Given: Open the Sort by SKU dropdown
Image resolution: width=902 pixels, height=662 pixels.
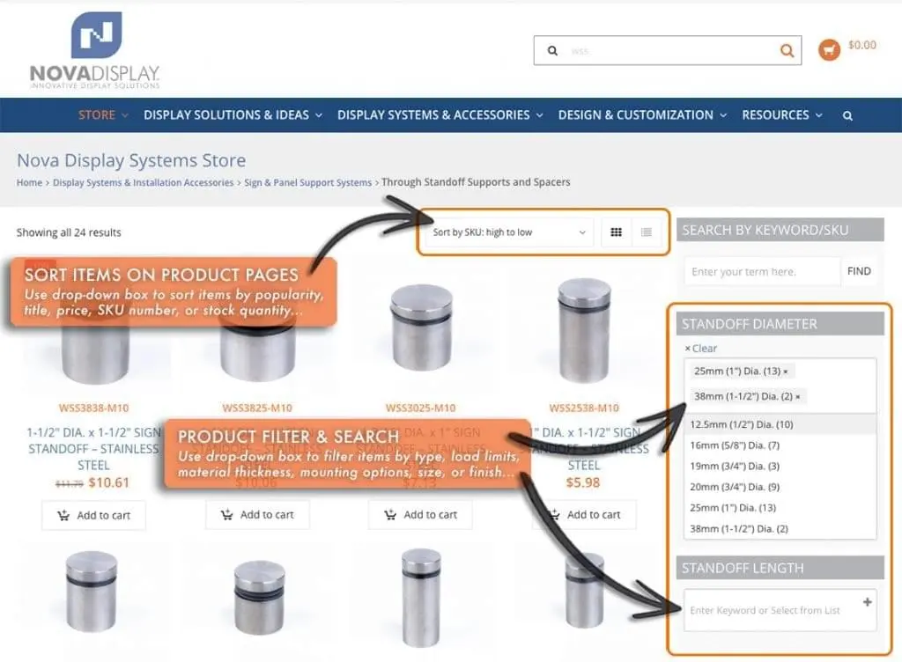Looking at the screenshot, I should (509, 232).
